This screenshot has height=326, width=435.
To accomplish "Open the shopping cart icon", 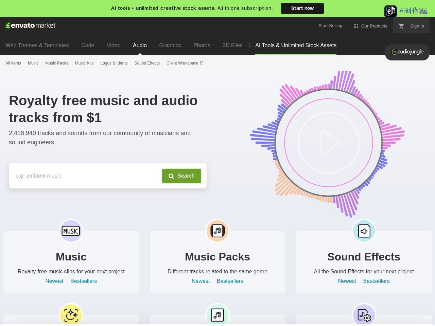I will click(401, 26).
